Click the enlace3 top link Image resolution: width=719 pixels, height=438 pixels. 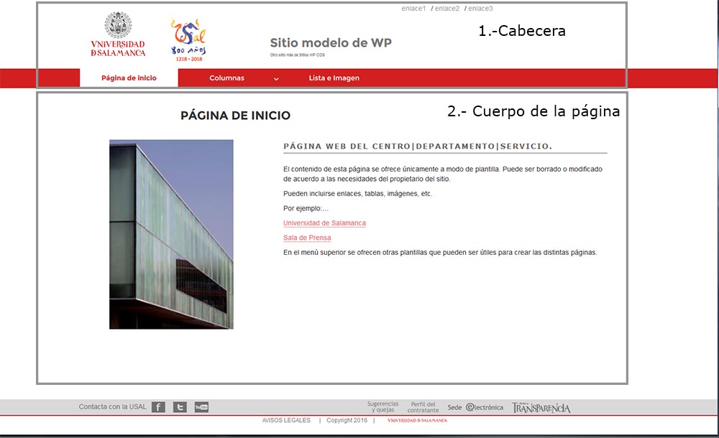click(480, 9)
